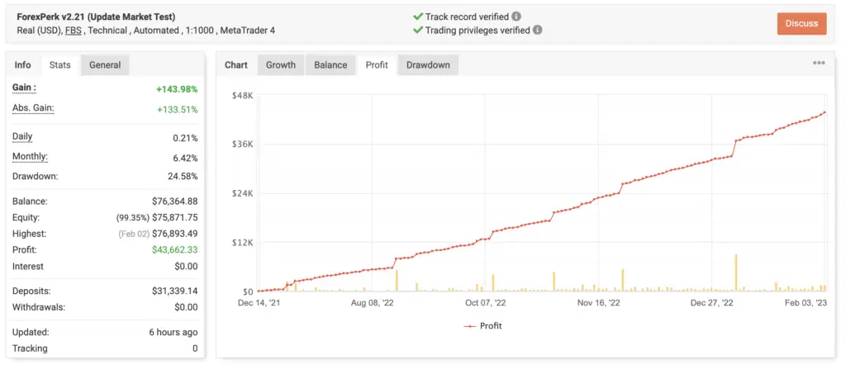Viewport: 846px width, 365px height.
Task: Toggle Profit series in chart legend
Action: point(483,325)
